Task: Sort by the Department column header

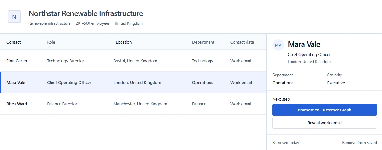Action: click(x=203, y=42)
